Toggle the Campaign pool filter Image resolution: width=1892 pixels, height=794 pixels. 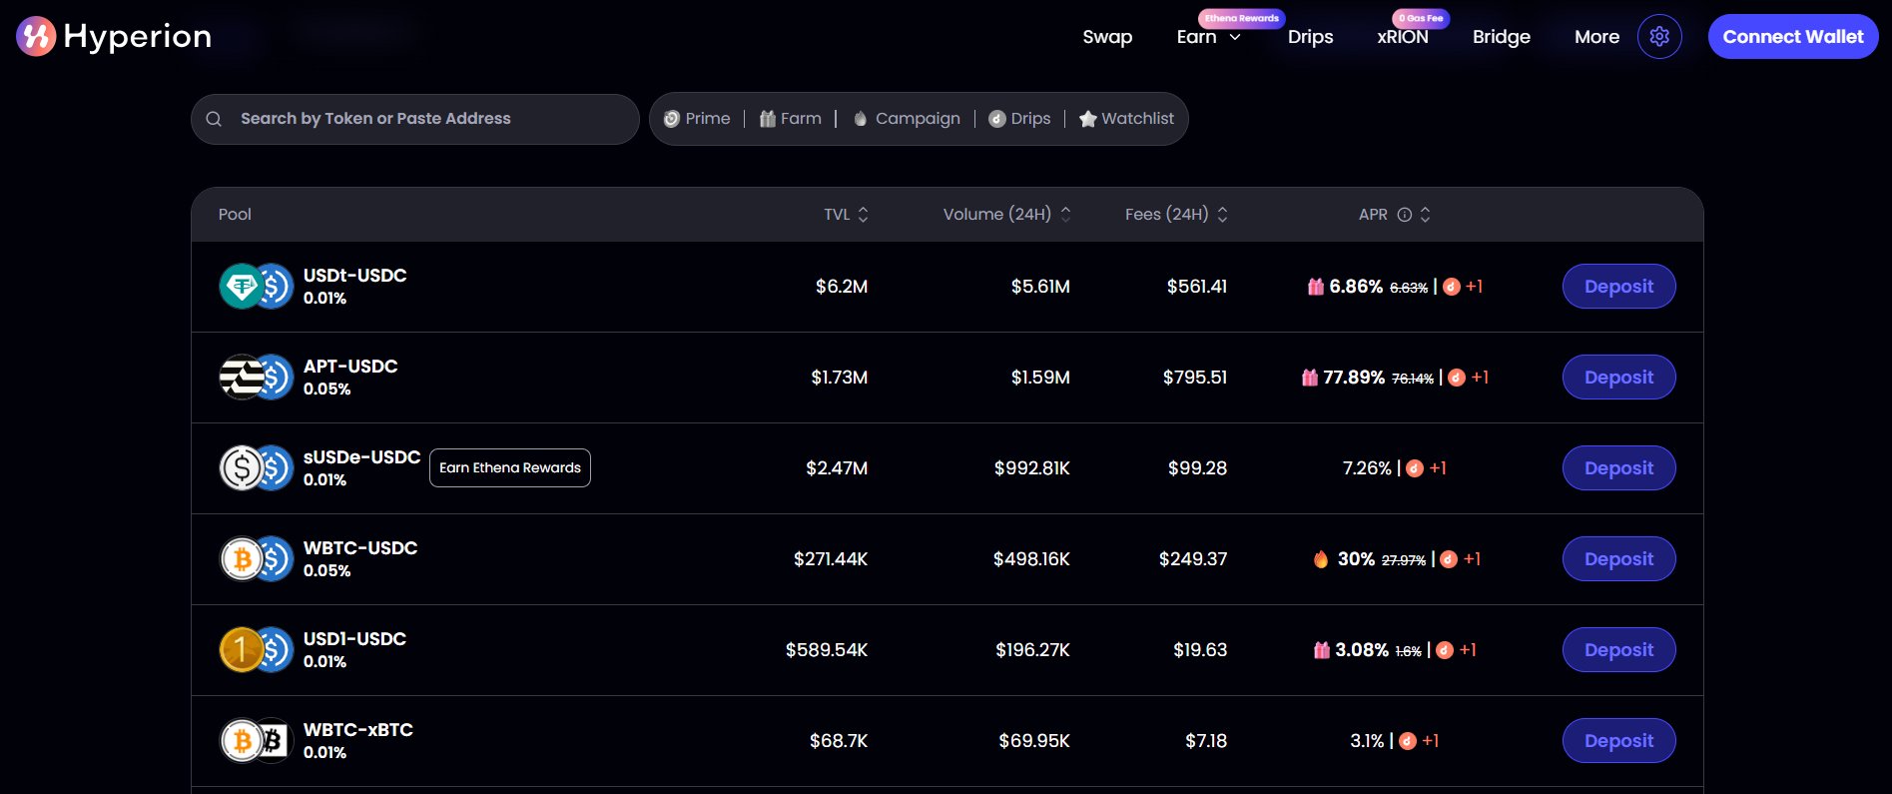pyautogui.click(x=907, y=119)
